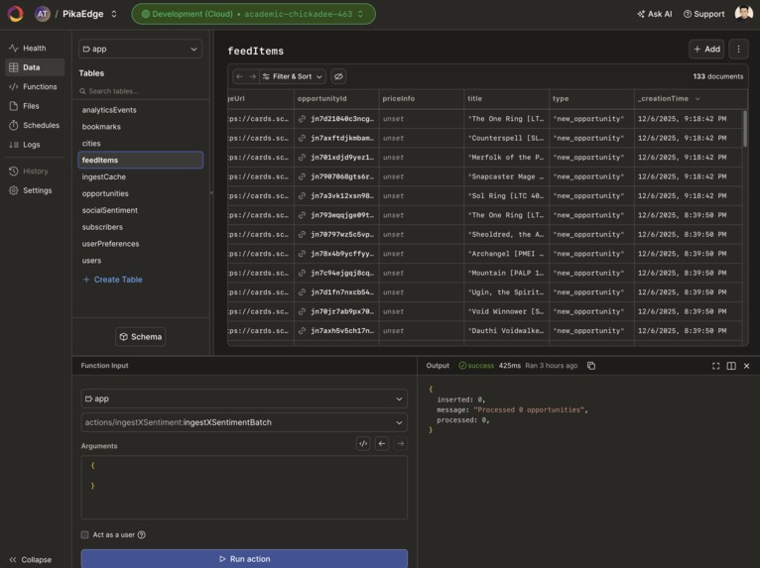760x568 pixels.
Task: Select the ingestCache table
Action: pyautogui.click(x=140, y=176)
